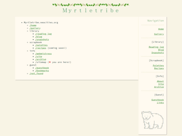Open About in the Info section

pos(160,81)
